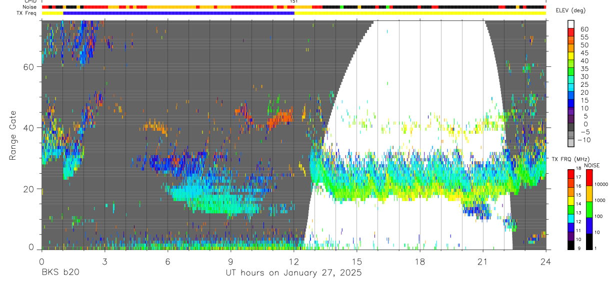
Task: Click the '100' label on the NOISE colorbar
Action: (x=599, y=216)
